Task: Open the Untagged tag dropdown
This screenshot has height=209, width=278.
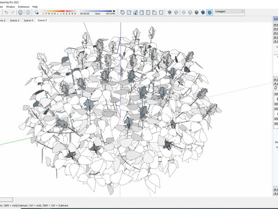Action: (229, 12)
